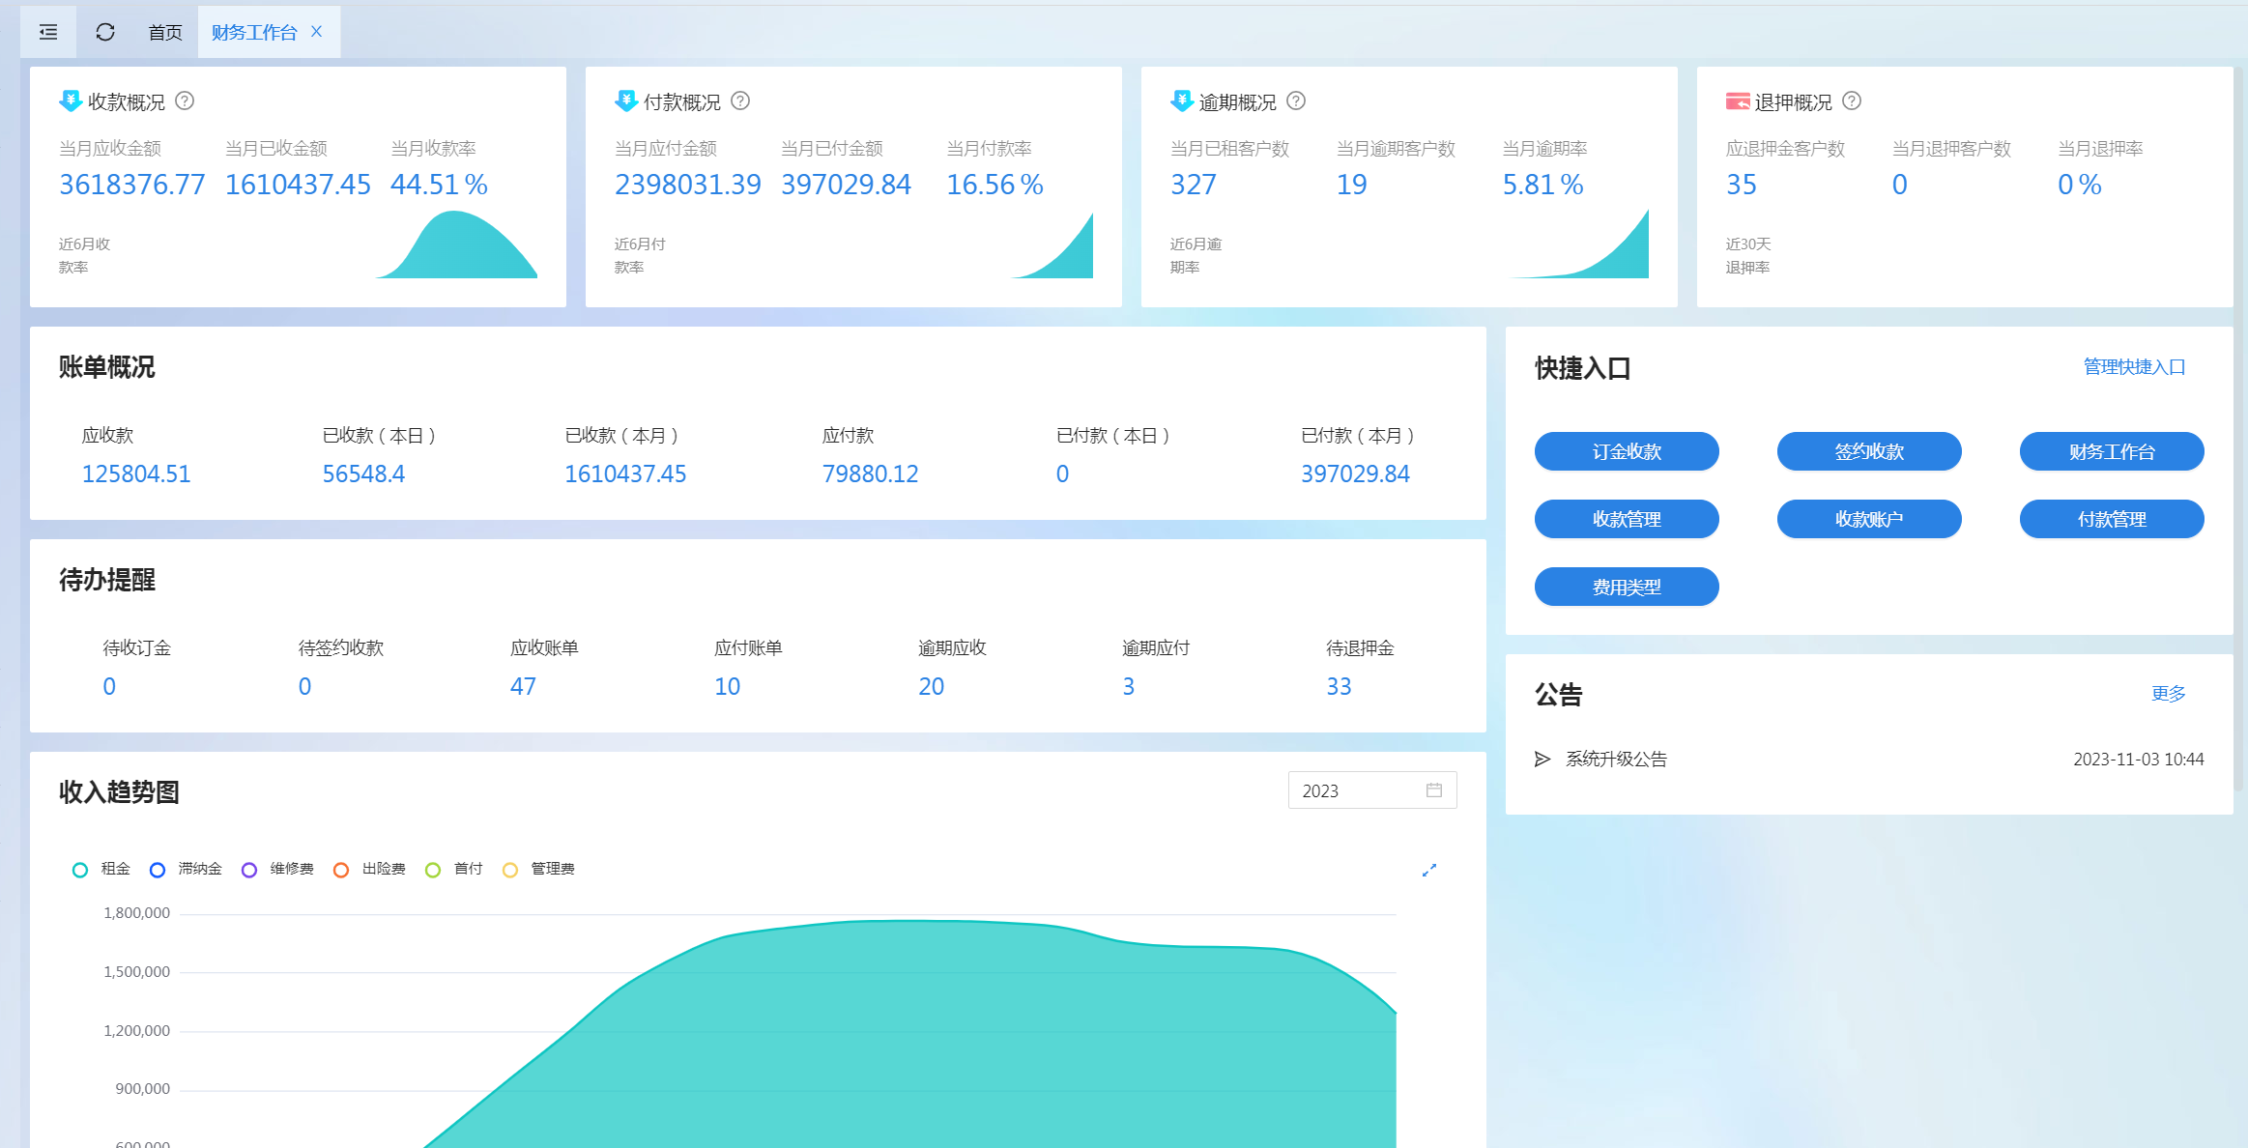Click help icon beside 逾期概况

point(1296,101)
